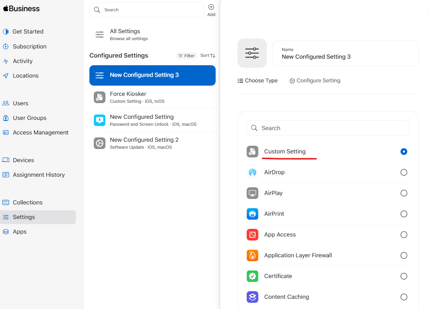Click the App Access red icon
Viewport: 428px width, 309px height.
click(x=252, y=235)
